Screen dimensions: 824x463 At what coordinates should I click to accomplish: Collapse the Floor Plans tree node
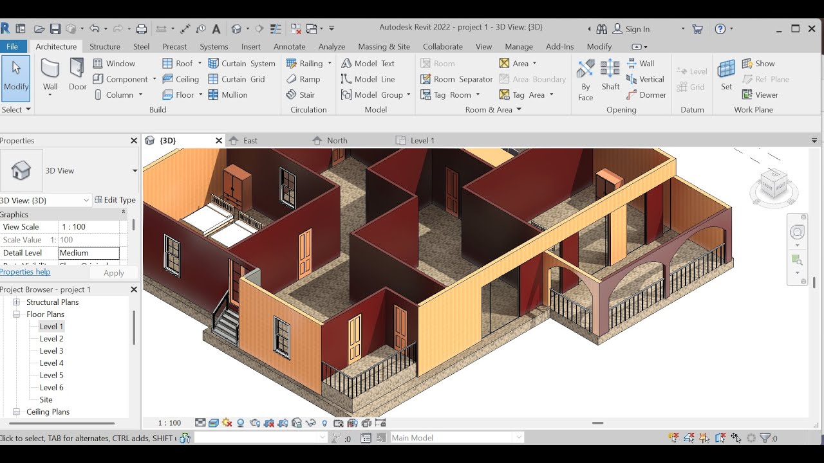click(x=16, y=314)
